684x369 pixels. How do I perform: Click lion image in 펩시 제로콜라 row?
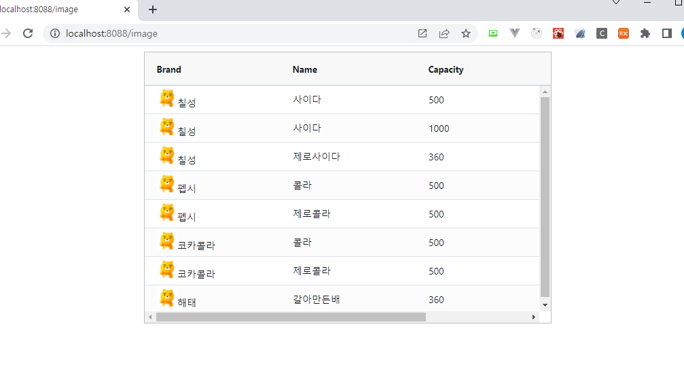point(166,213)
